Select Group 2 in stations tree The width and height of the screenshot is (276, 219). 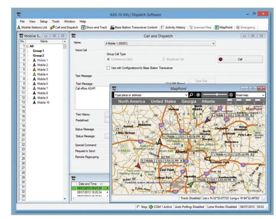click(38, 56)
